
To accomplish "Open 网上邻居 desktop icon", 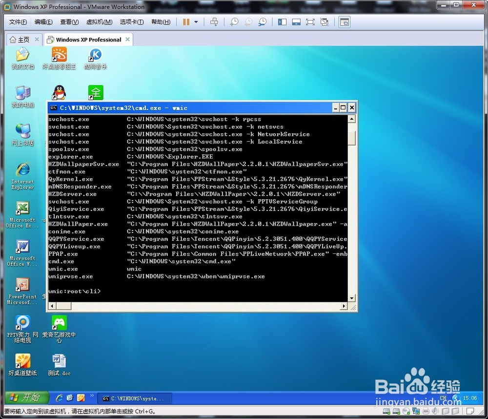I will pyautogui.click(x=22, y=135).
